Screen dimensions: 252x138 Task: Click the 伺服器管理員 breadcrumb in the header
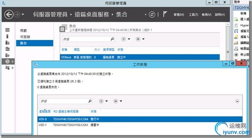pyautogui.click(x=50, y=14)
